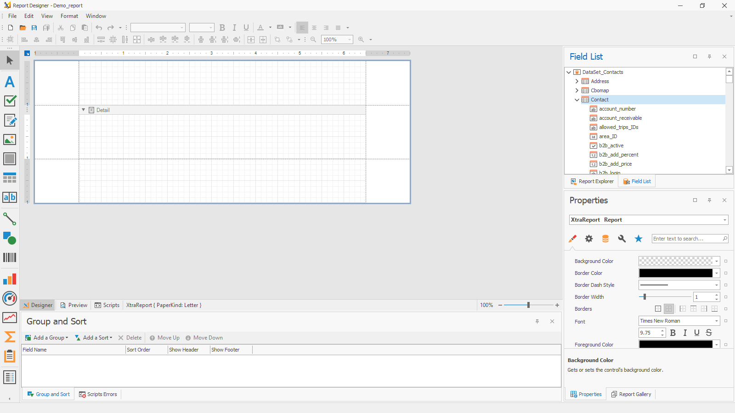Select the Chart control tool

click(10, 279)
